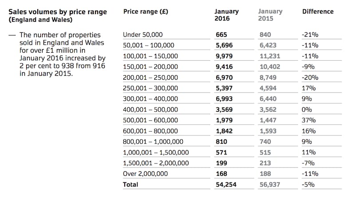The width and height of the screenshot is (346, 201).
Task: Click the January 2016 value 6,993
Action: point(224,99)
